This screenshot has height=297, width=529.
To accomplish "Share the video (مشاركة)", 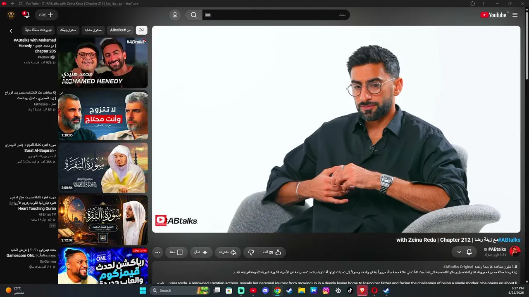I will pyautogui.click(x=228, y=252).
